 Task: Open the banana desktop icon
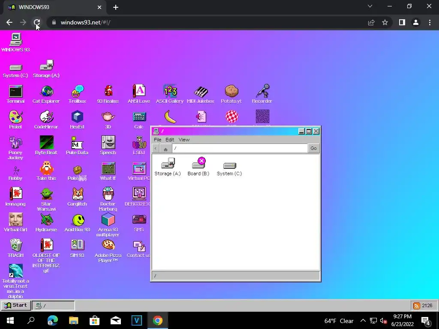coord(170,117)
